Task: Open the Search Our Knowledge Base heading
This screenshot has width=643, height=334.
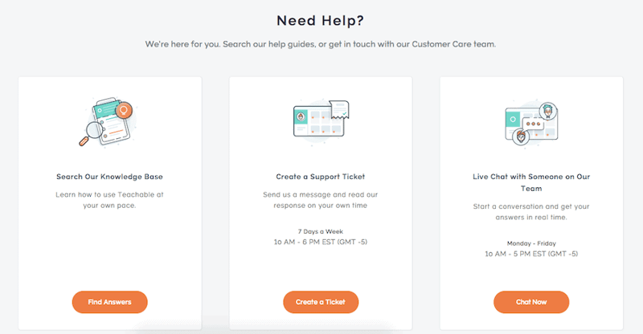Action: coord(109,177)
